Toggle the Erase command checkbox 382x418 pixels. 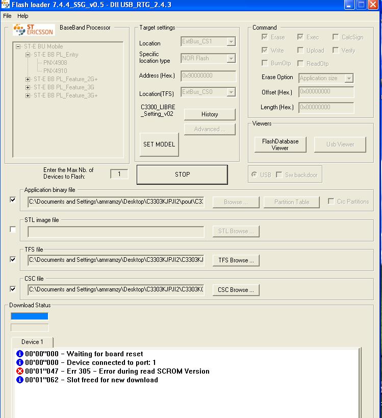265,37
